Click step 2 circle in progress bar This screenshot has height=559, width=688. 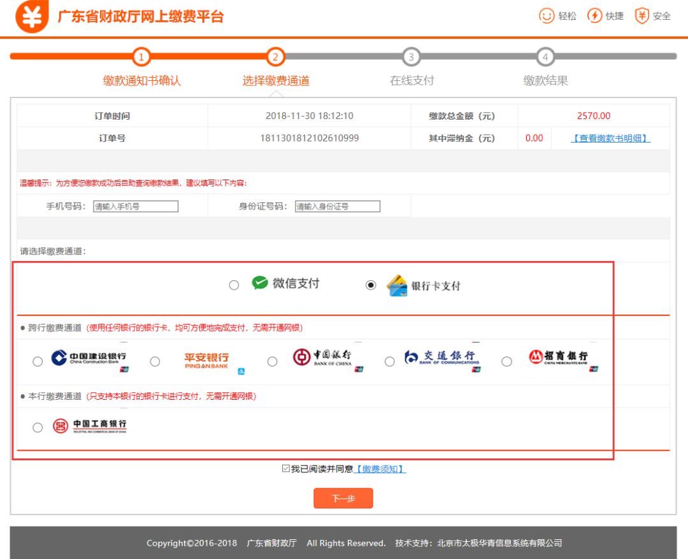point(276,57)
